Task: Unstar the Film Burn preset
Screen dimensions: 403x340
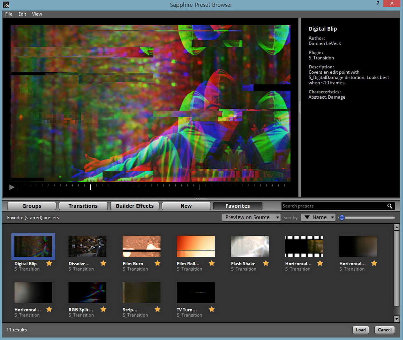Action: coord(158,263)
